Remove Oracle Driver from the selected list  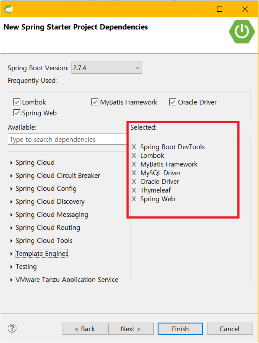pos(134,182)
